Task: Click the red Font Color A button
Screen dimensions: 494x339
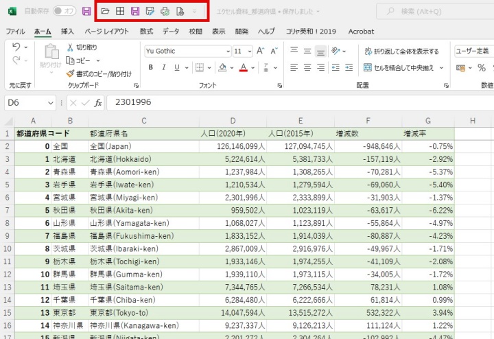Action: click(243, 67)
